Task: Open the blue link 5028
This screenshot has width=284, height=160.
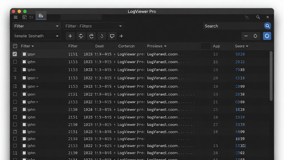Action: tap(240, 54)
